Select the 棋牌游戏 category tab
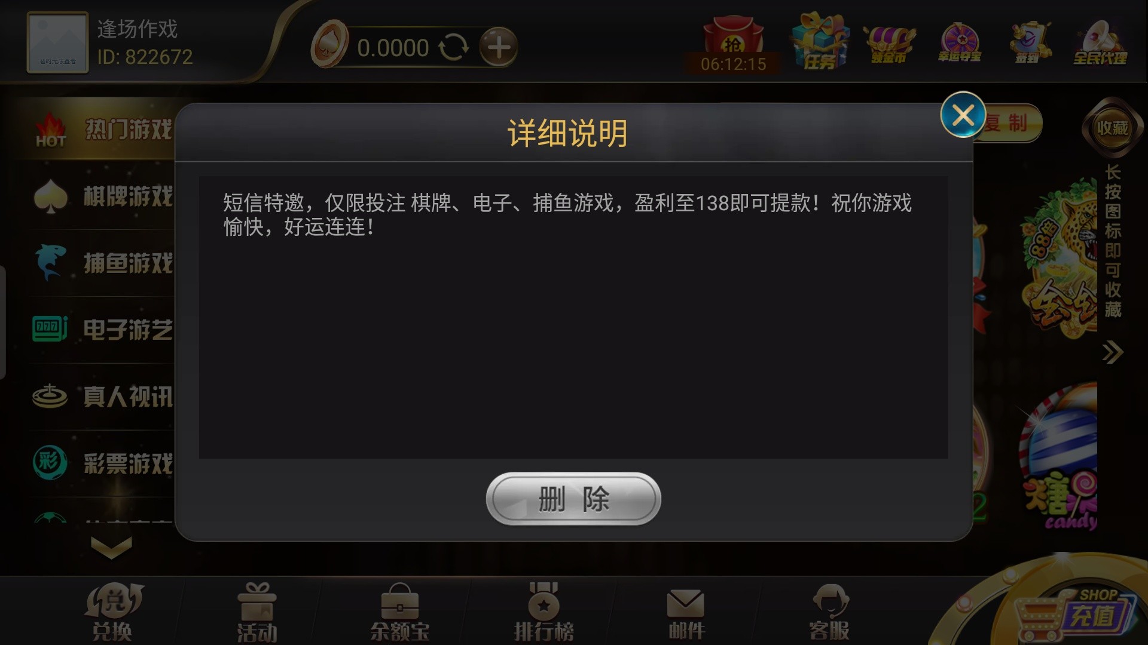The image size is (1148, 645). pos(103,196)
